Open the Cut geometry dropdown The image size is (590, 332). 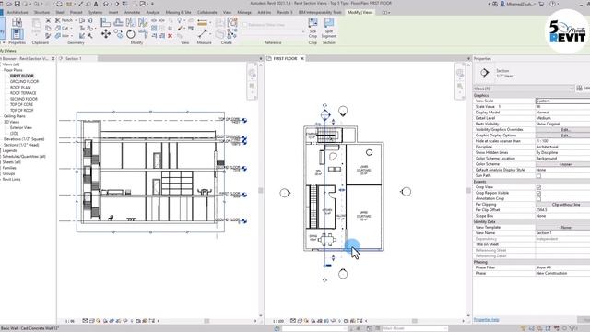tap(71, 28)
